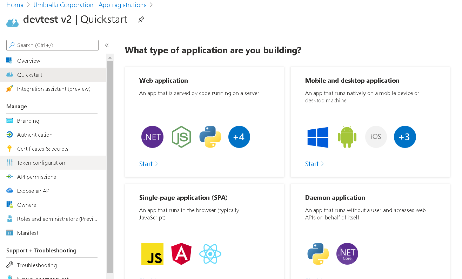The width and height of the screenshot is (462, 279).
Task: Open the Owners menu item
Action: 53,205
